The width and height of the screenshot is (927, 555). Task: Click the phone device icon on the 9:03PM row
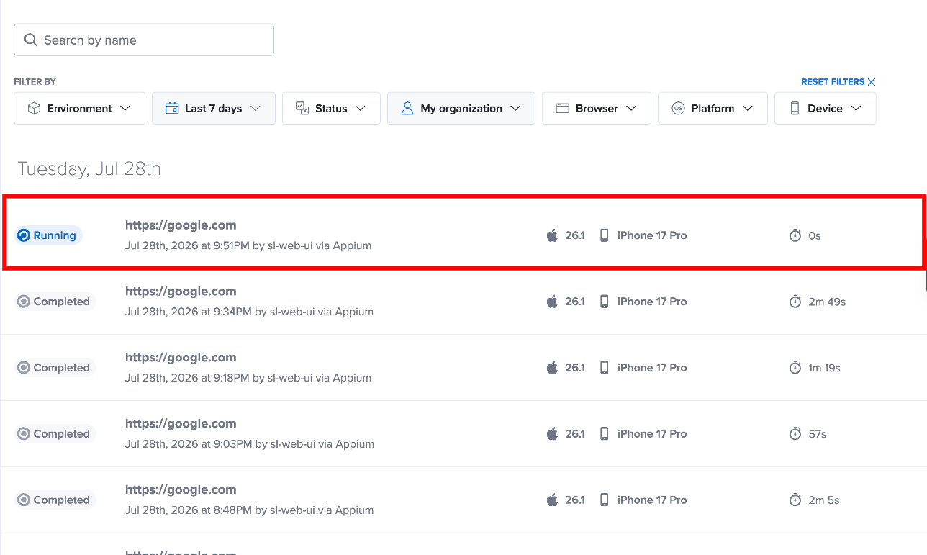pyautogui.click(x=605, y=434)
